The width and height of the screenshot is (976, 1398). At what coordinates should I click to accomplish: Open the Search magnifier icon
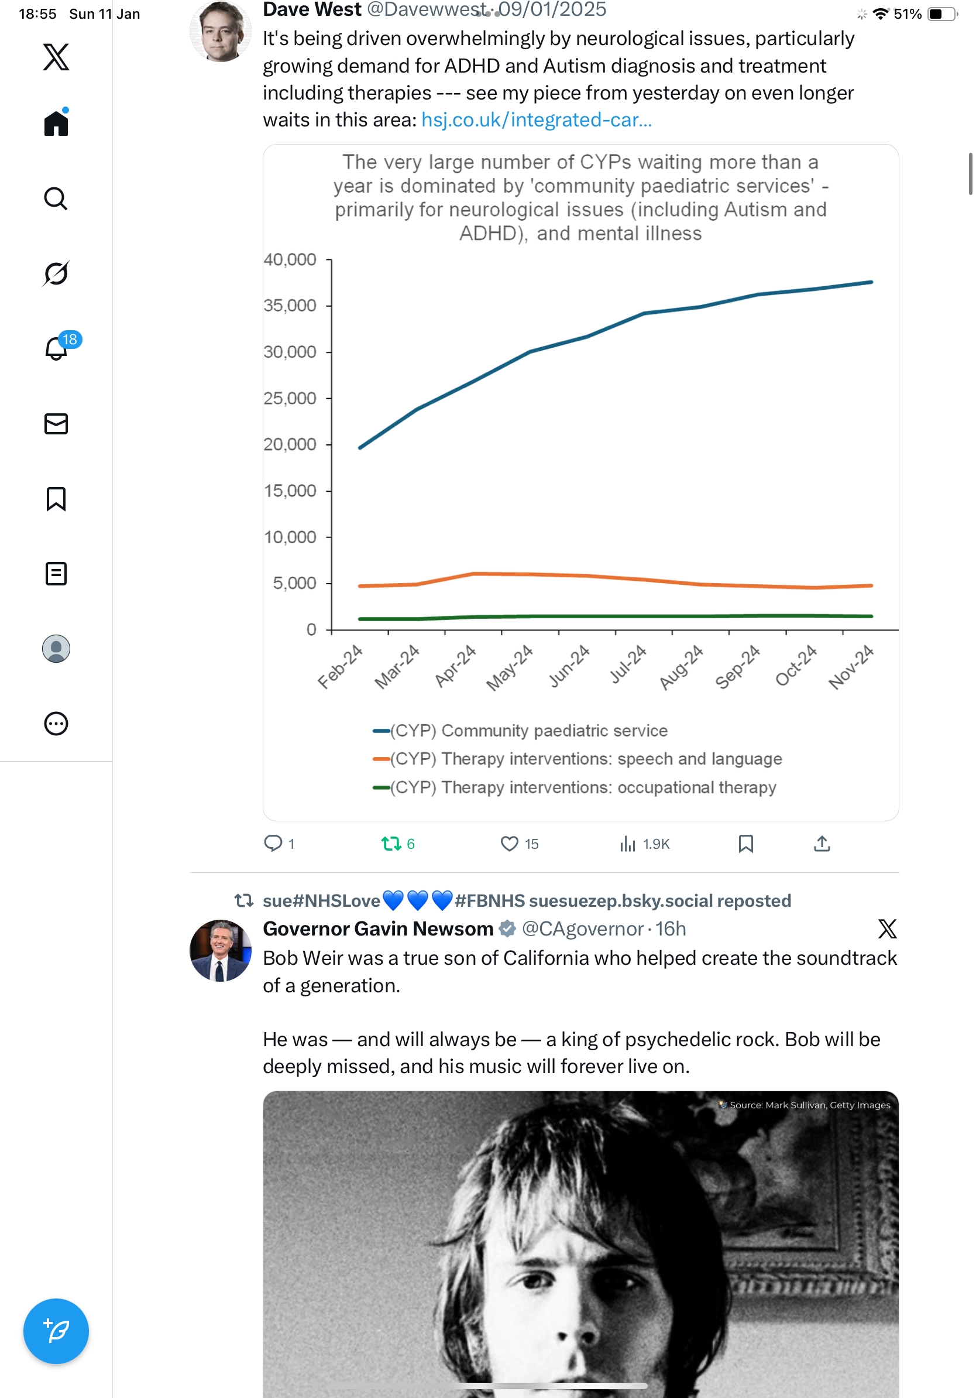[x=56, y=198]
